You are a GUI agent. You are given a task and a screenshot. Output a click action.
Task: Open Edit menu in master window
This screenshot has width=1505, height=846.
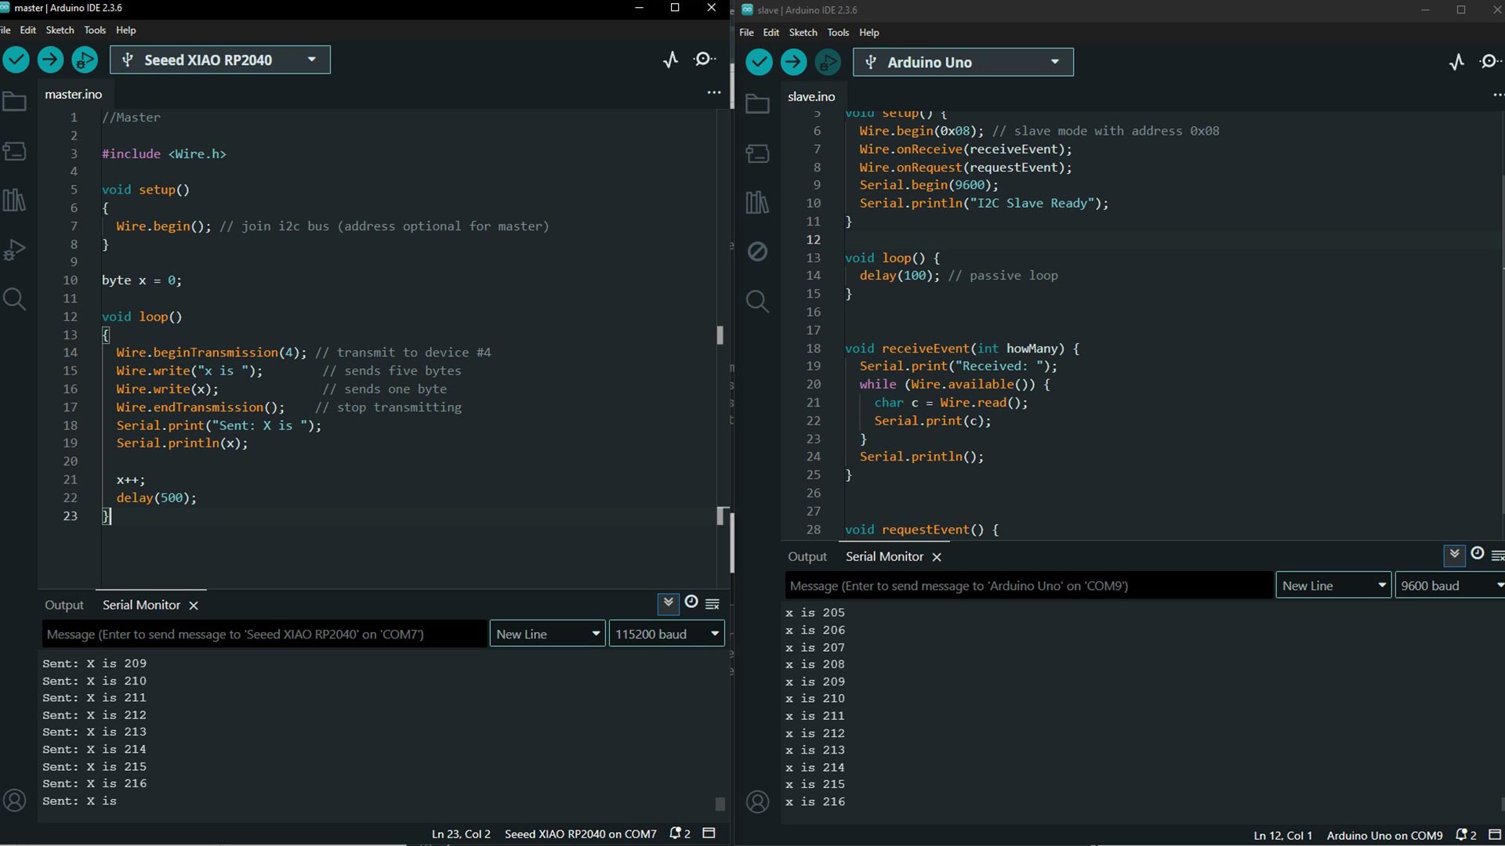click(28, 30)
